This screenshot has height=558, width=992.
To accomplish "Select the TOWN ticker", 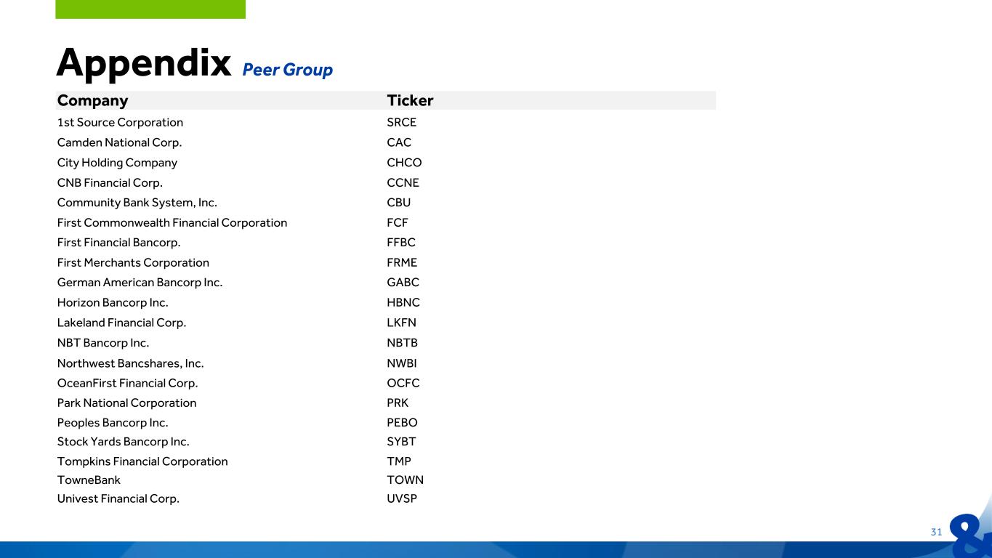I will 405,480.
